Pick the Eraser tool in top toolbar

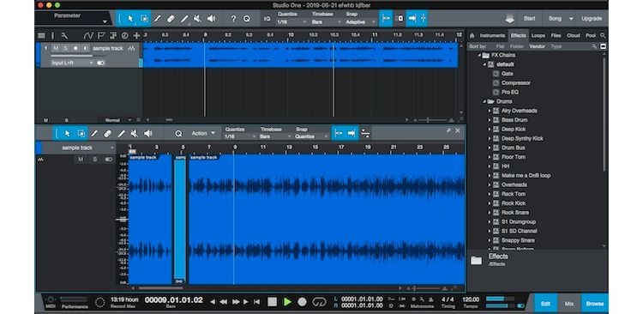tap(171, 19)
